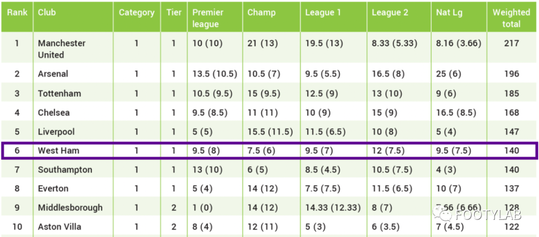539x237 pixels.
Task: Click the League 1 column header
Action: click(x=323, y=12)
